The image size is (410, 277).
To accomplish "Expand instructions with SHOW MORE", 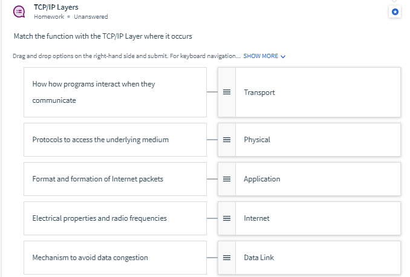I will (x=261, y=56).
